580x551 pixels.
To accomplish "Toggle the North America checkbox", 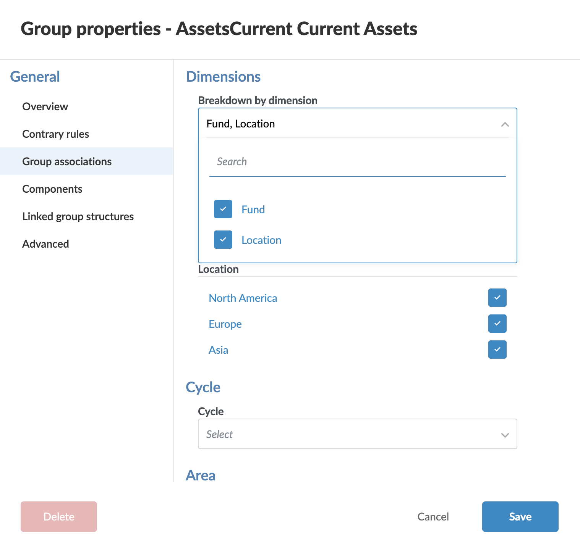I will point(497,298).
